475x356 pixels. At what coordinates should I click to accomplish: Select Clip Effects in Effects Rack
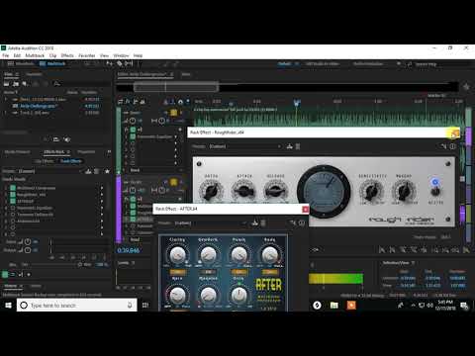tap(44, 161)
